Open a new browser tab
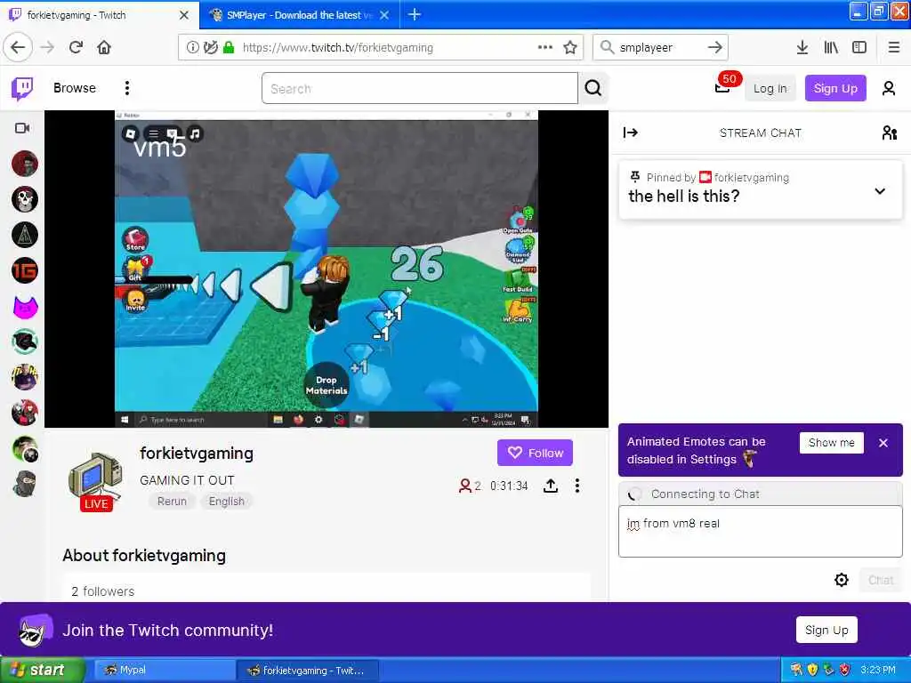The height and width of the screenshot is (683, 911). coord(415,14)
